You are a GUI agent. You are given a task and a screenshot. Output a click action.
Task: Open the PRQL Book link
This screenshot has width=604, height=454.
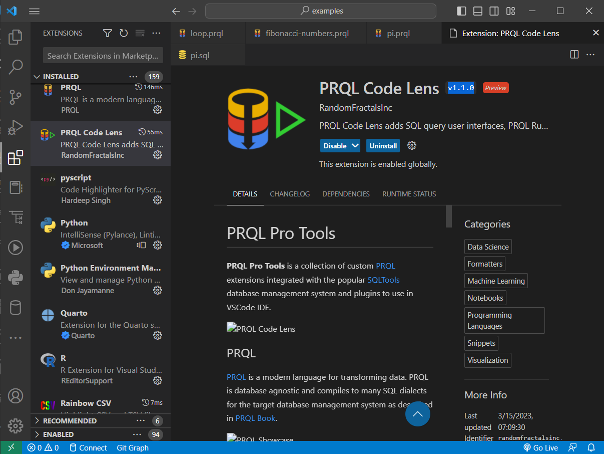(255, 418)
